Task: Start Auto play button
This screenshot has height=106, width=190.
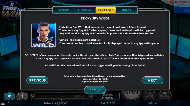Action: 149,95
